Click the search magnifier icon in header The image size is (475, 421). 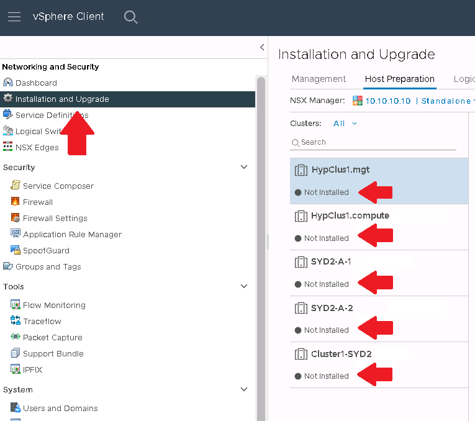coord(131,17)
